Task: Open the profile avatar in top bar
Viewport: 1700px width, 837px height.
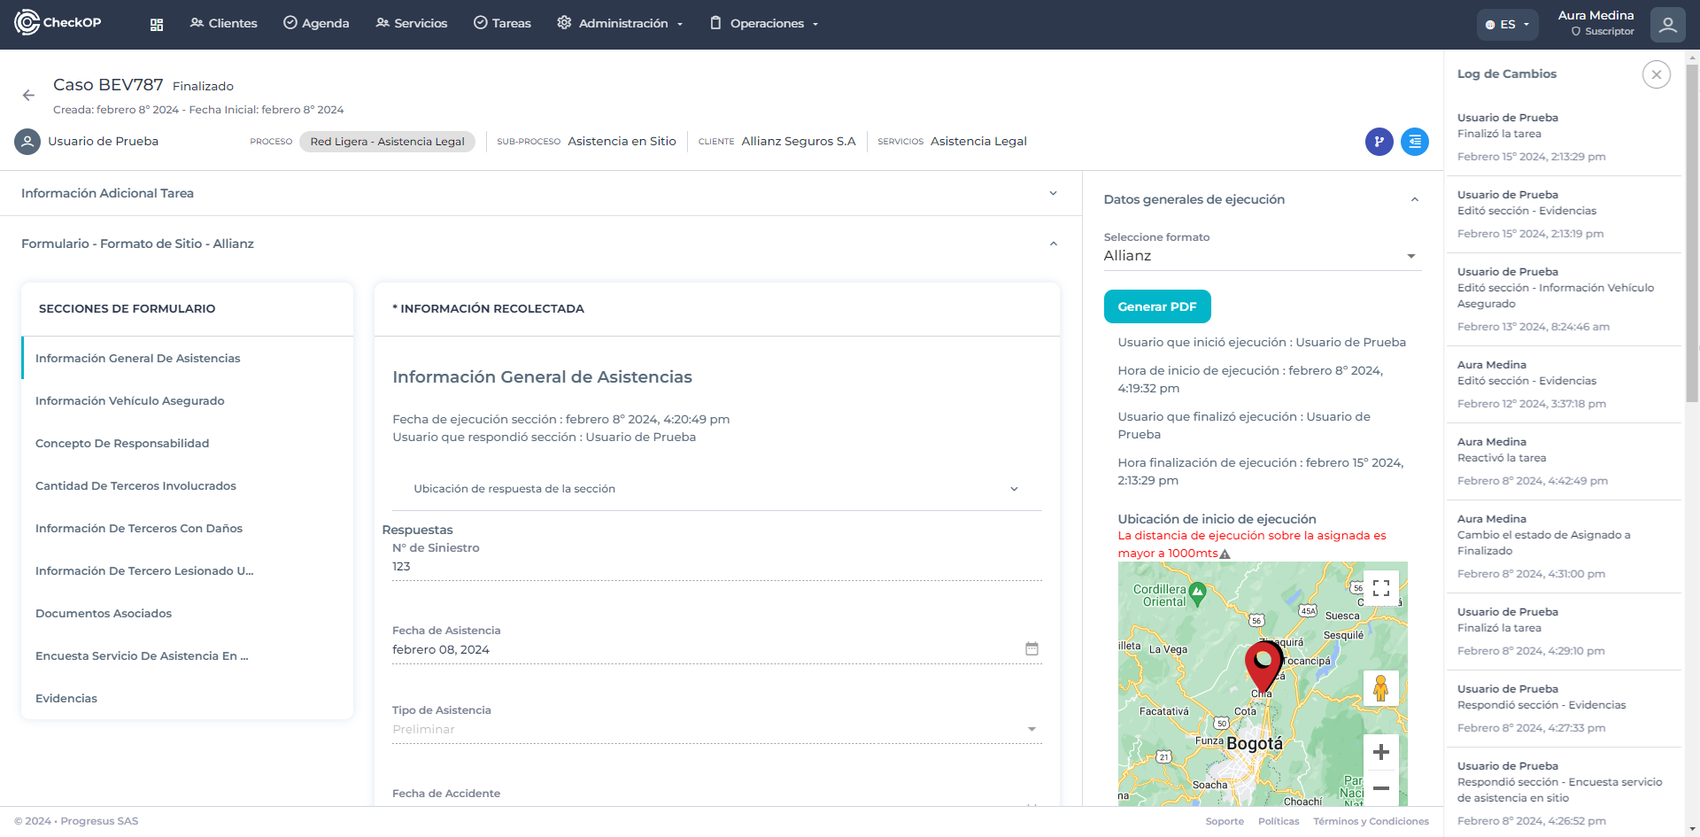Action: pos(1667,25)
